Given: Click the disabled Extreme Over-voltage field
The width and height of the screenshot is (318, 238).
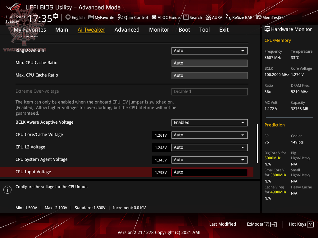Looking at the screenshot, I should [210, 91].
